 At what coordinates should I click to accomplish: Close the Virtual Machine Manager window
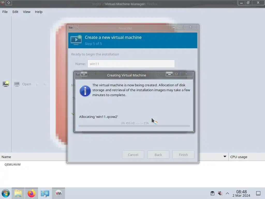258,3
